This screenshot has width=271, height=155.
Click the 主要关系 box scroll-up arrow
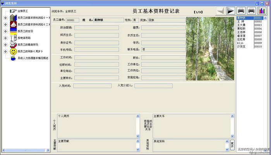(x=232, y=116)
